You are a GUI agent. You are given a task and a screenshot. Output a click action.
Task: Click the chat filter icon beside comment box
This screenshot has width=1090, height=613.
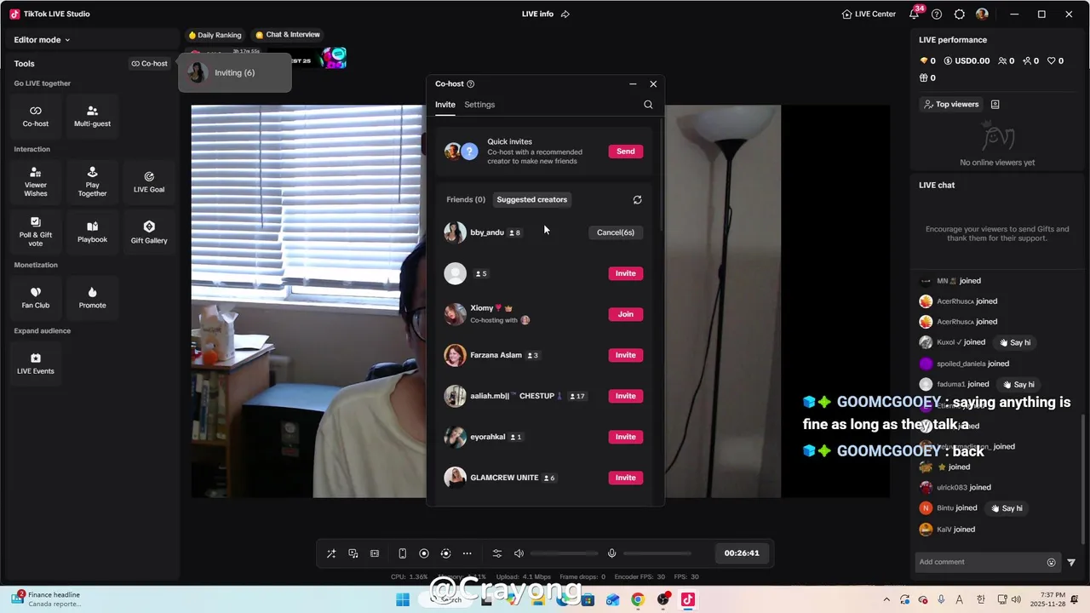coord(1071,562)
